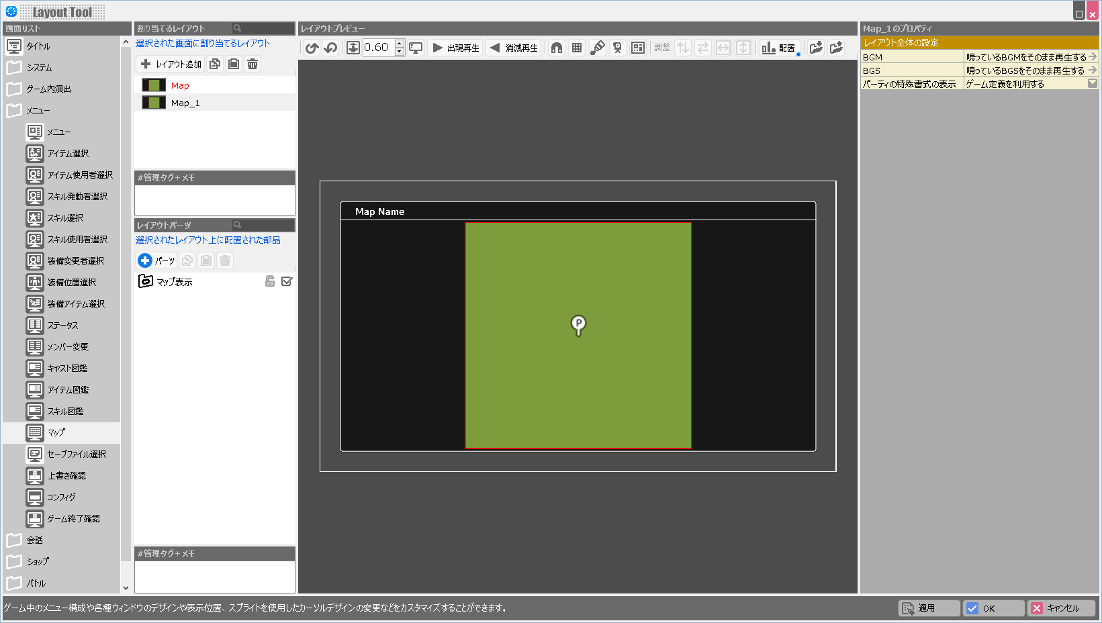The image size is (1102, 623).
Task: Open the 配置 alignment menu
Action: (x=779, y=48)
